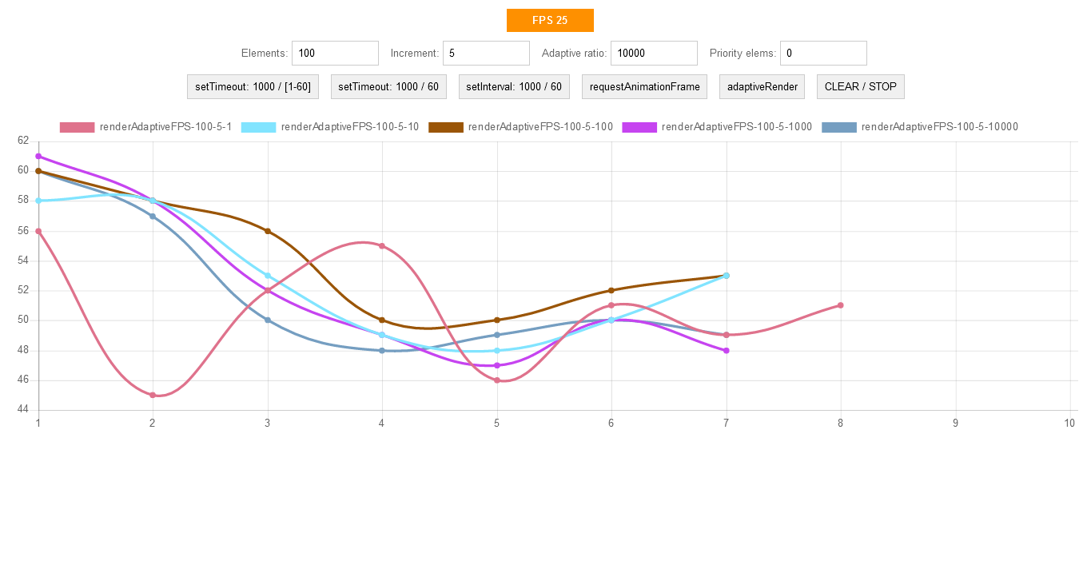Hide series via renderAdaptiveFPS-100-5-100 label
Screen dimensions: 1091x561
tap(540, 127)
